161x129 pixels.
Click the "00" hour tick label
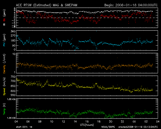coord(134,122)
